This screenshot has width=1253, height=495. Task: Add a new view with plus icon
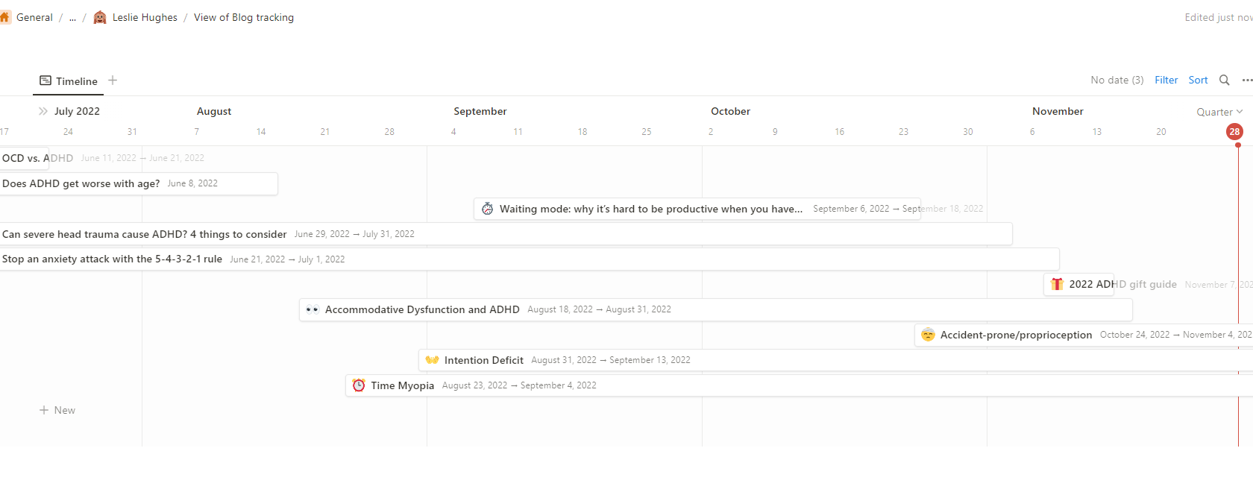point(113,81)
